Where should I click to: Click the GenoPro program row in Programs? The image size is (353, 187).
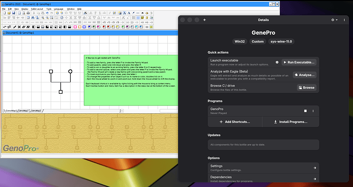[x=263, y=111]
